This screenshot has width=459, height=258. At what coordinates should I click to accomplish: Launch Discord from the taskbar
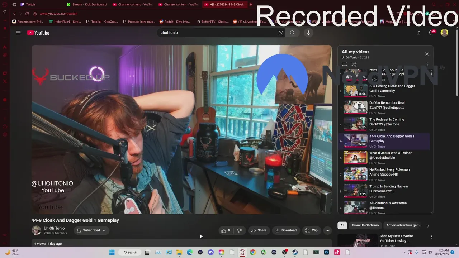point(210,252)
